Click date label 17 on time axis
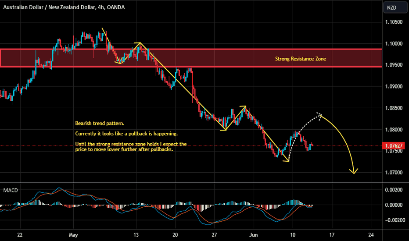The image size is (409, 241). [331, 235]
